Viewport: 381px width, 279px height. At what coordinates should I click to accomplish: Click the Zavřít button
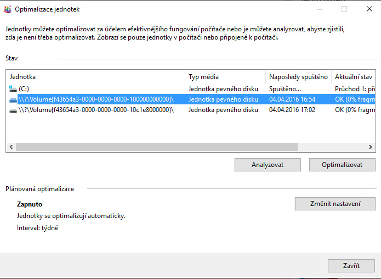click(351, 266)
